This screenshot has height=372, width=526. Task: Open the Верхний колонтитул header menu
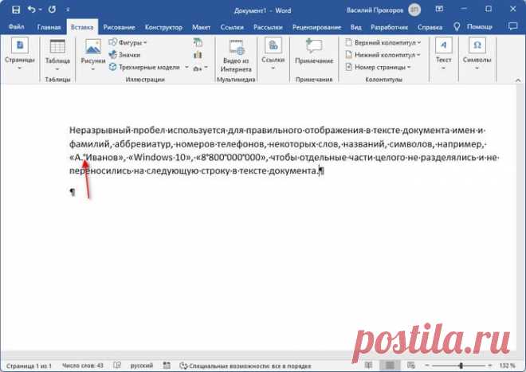[383, 42]
